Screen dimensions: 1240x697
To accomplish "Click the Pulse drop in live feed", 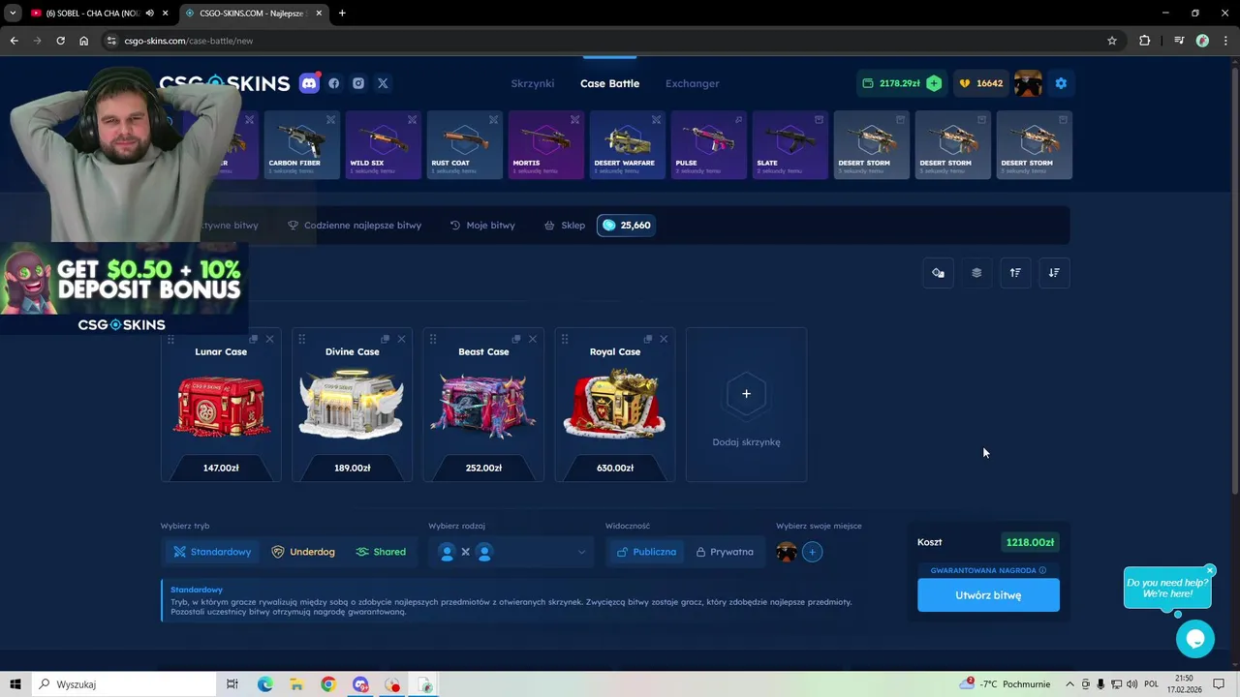I will 708,145.
